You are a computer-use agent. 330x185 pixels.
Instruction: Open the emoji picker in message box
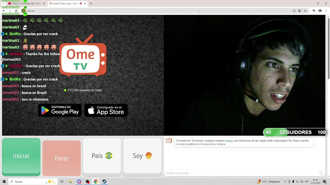[x=321, y=173]
